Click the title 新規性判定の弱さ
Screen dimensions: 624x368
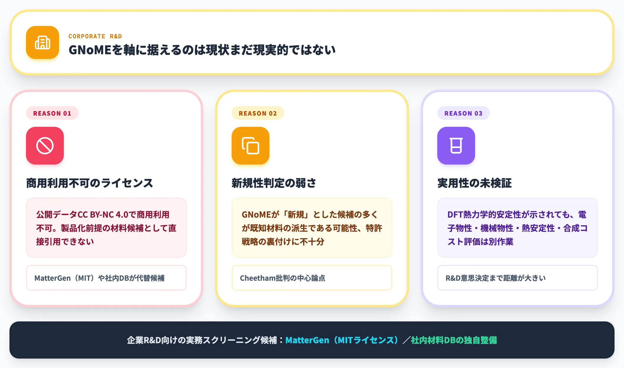coord(274,183)
